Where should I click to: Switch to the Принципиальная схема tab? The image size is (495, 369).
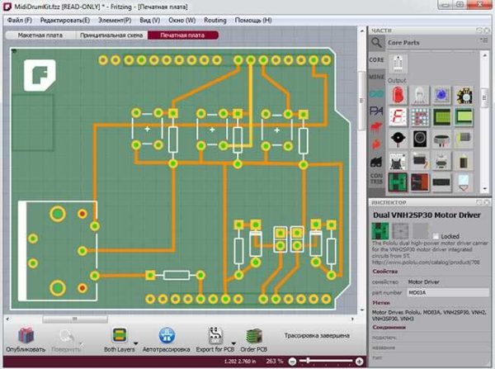point(111,36)
